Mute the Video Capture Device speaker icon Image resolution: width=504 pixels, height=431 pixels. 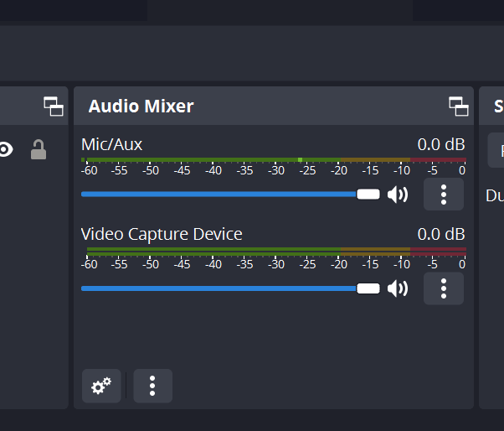click(398, 288)
